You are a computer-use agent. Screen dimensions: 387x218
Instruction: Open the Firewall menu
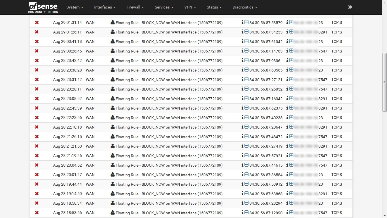click(135, 7)
